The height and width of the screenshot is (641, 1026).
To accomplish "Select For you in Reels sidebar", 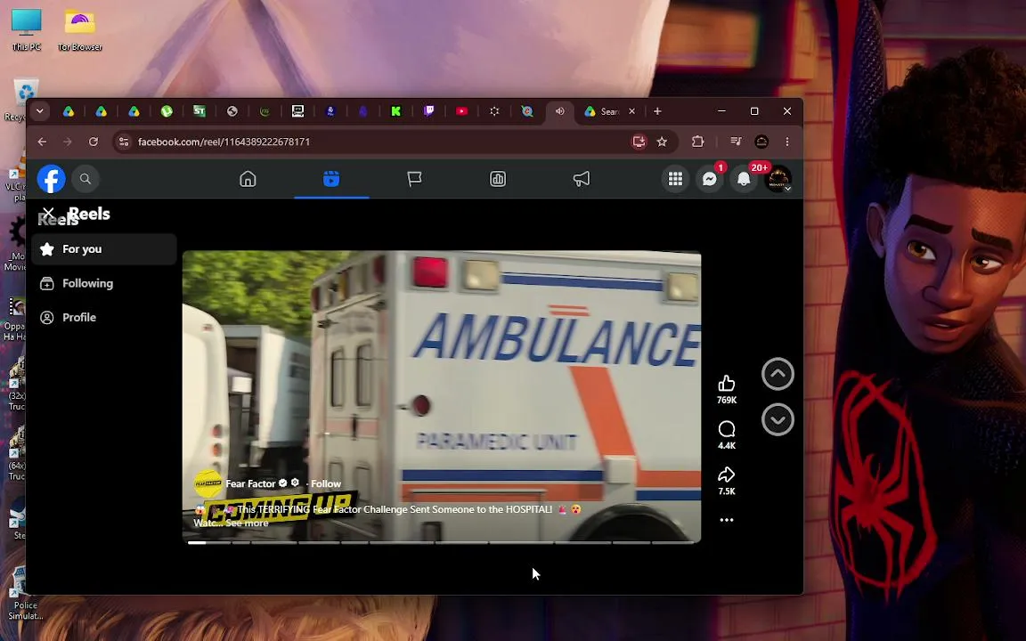I will pos(104,249).
